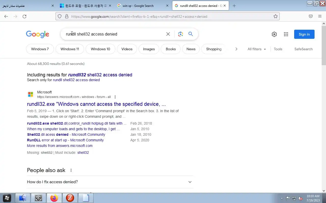The image size is (326, 203).
Task: Open the Start button in the taskbar
Action: coord(7,198)
